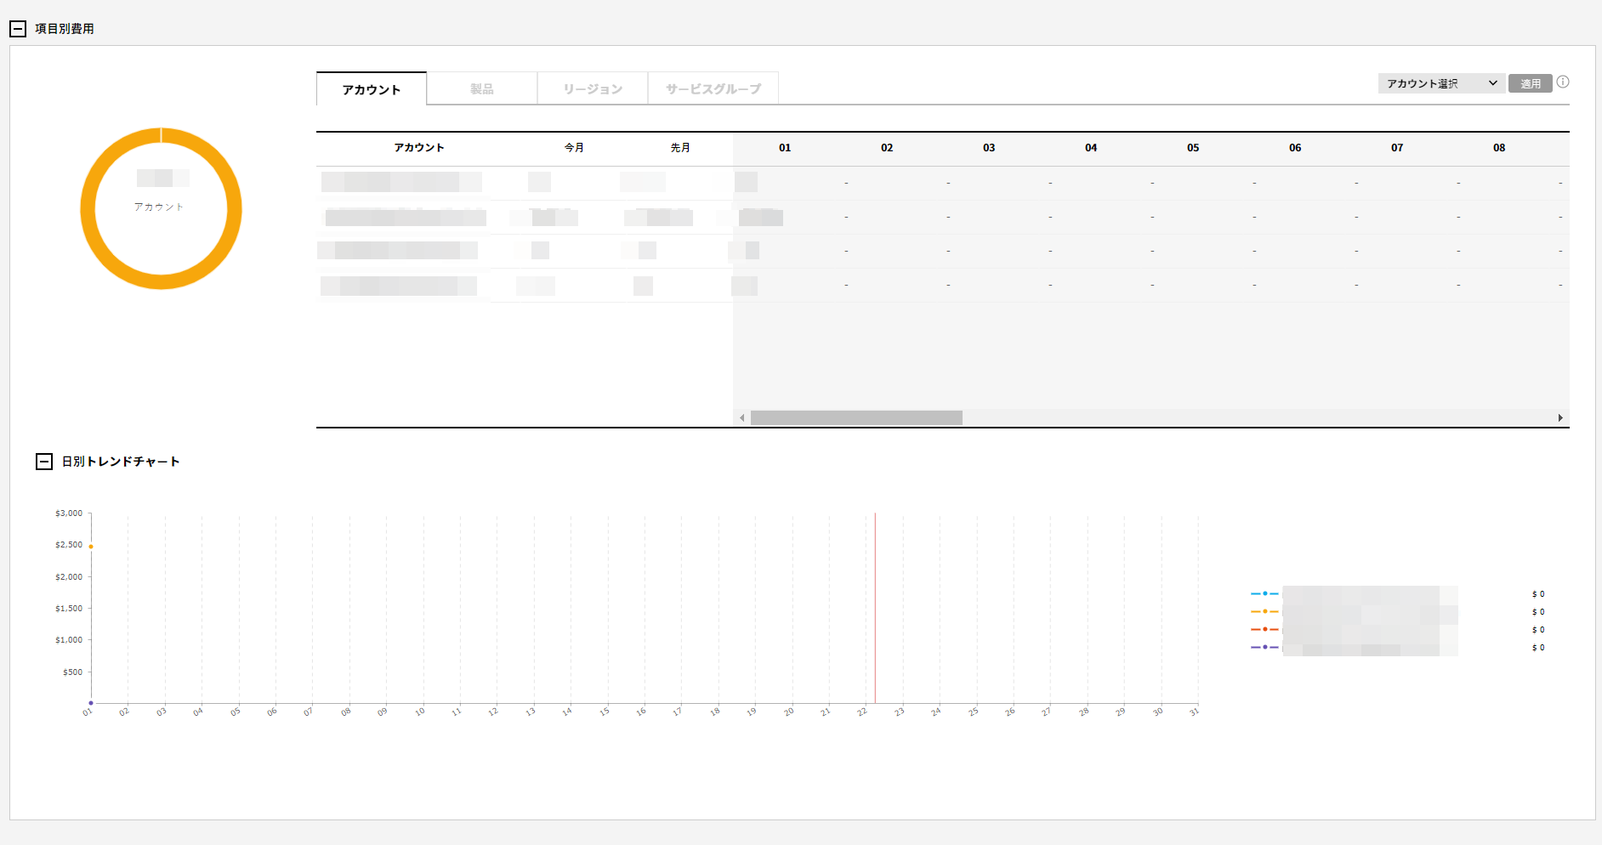Viewport: 1602px width, 845px height.
Task: Click the 今月 column header
Action: [575, 148]
